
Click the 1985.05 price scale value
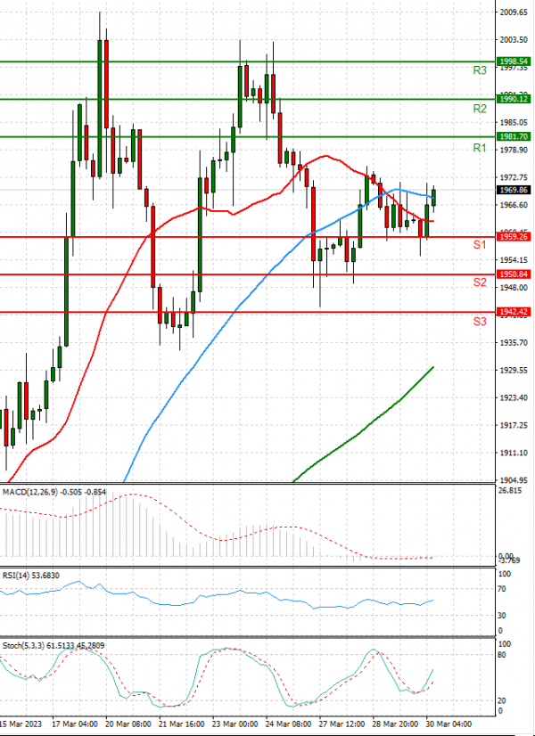[x=514, y=122]
